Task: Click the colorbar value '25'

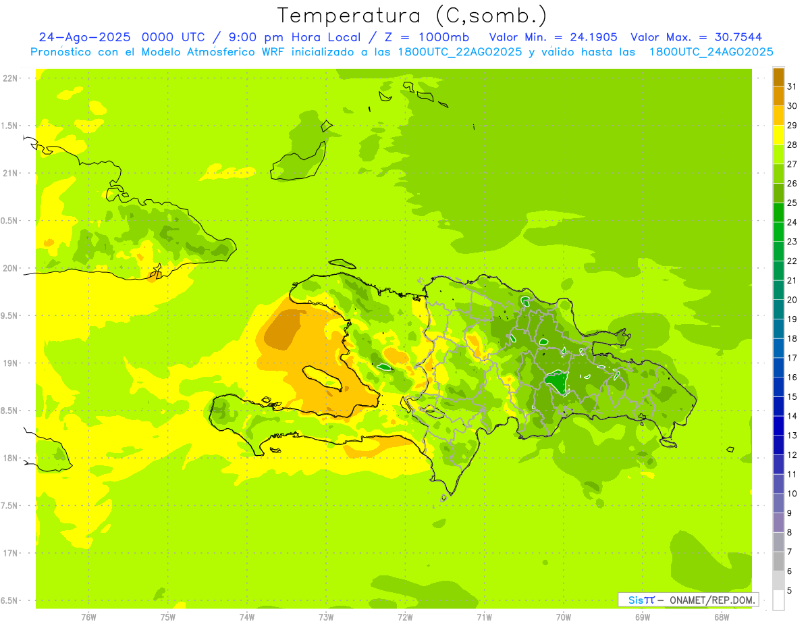Action: pyautogui.click(x=792, y=203)
